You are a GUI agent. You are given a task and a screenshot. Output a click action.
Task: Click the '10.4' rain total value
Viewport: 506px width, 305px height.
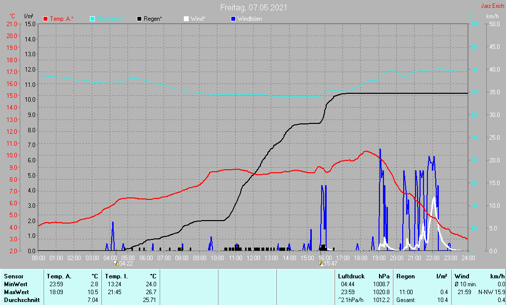(442, 300)
